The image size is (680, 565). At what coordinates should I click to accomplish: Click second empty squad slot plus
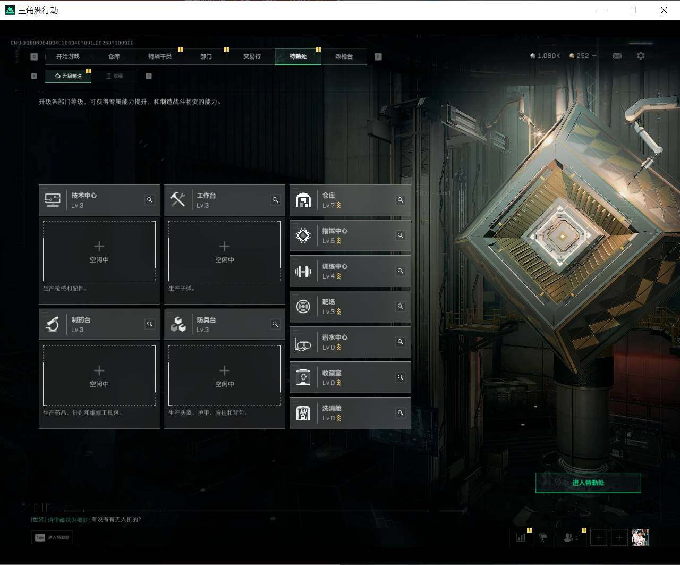[619, 537]
